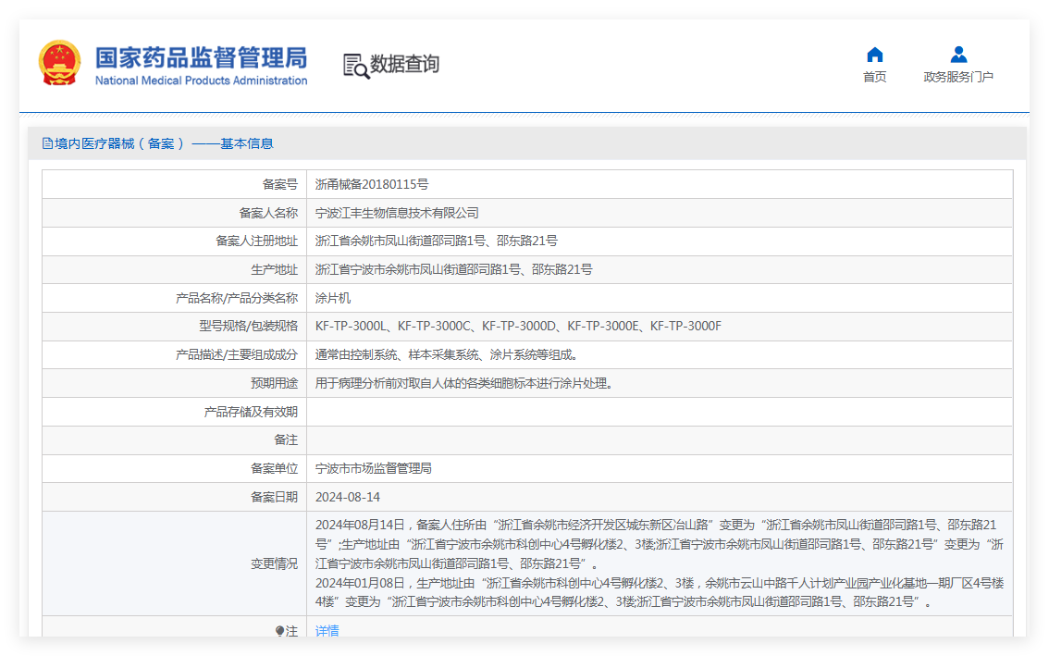The image size is (1049, 656).
Task: Click the national emblem logo
Action: [59, 64]
